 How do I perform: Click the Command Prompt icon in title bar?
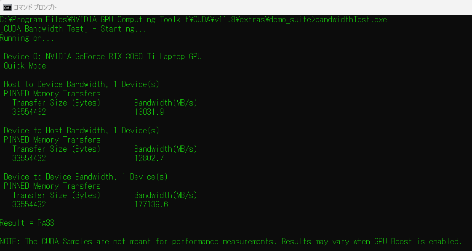point(7,7)
